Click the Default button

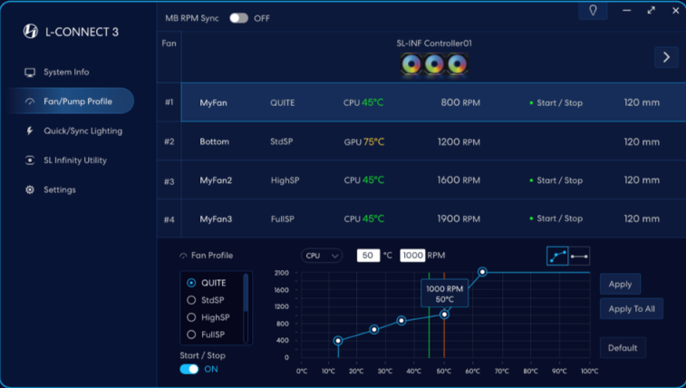(623, 348)
